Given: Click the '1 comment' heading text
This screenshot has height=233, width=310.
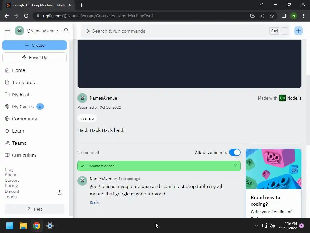Looking at the screenshot, I should click(88, 152).
